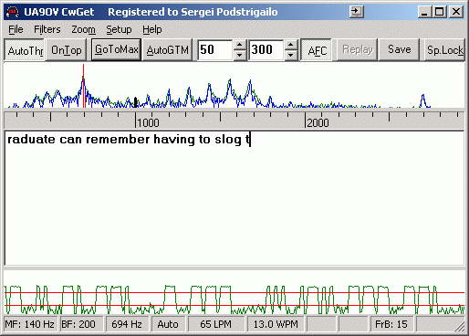Decrease the 300 value with down arrow
Screen dimensions: 469x336
[291, 55]
